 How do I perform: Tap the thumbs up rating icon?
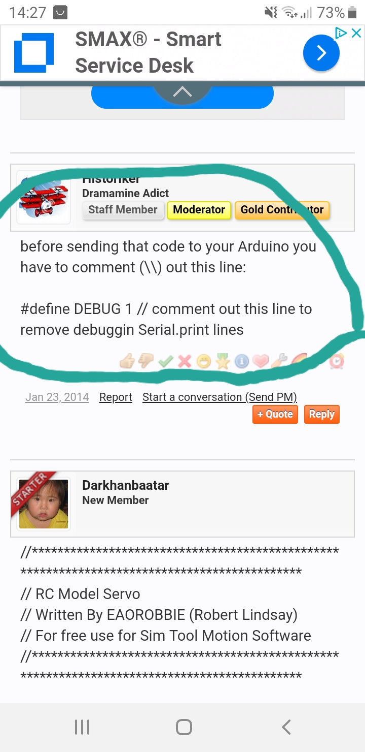127,361
